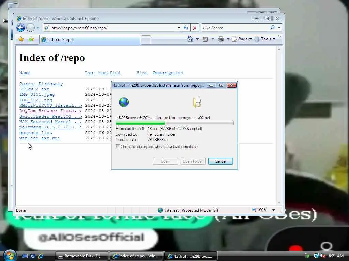Click RoyTam Browser Installer link
Image resolution: width=349 pixels, height=261 pixels.
pos(50,111)
